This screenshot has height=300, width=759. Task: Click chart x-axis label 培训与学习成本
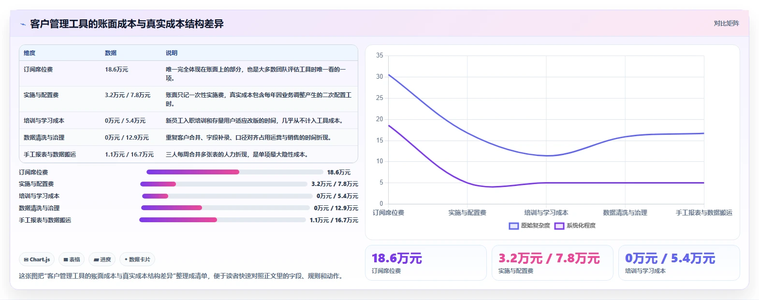(546, 213)
